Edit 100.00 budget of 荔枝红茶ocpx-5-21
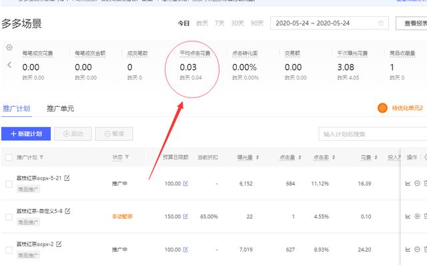Image resolution: width=427 pixels, height=265 pixels. coord(185,184)
